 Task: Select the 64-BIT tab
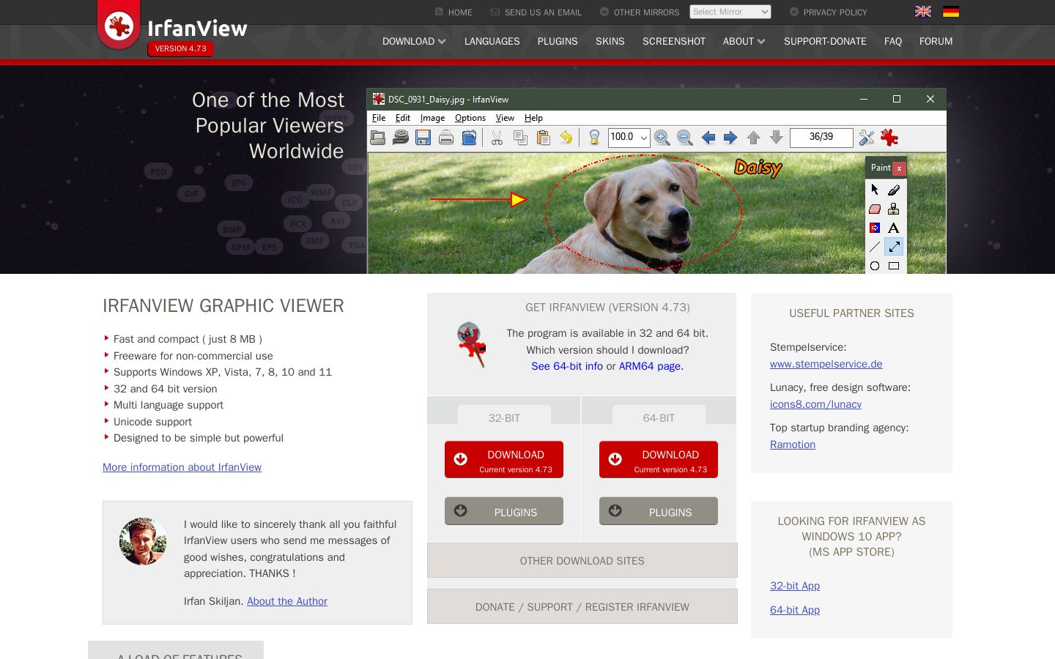tap(659, 417)
